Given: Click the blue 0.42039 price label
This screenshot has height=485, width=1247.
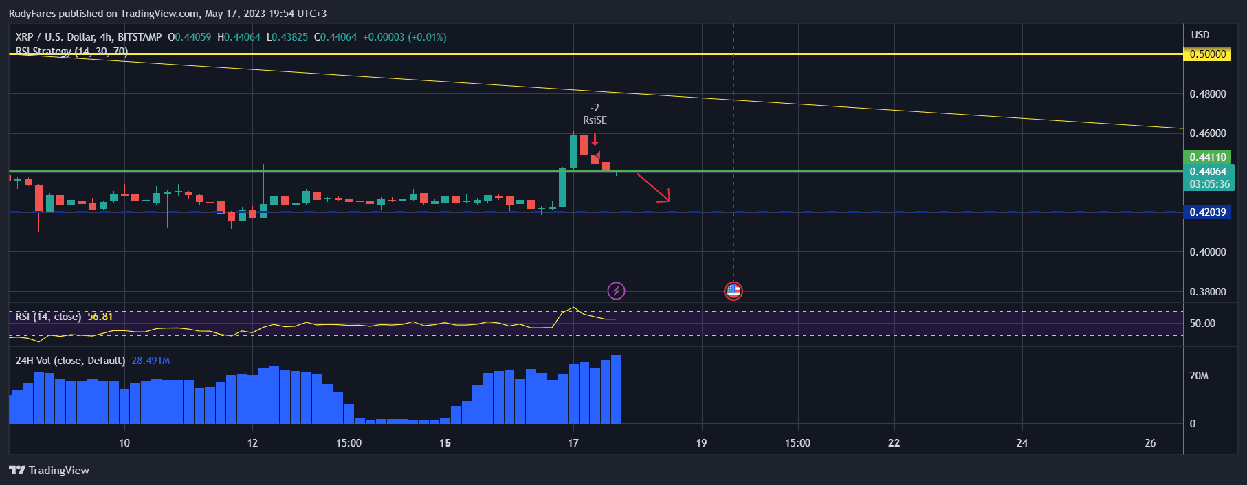Looking at the screenshot, I should pyautogui.click(x=1207, y=212).
